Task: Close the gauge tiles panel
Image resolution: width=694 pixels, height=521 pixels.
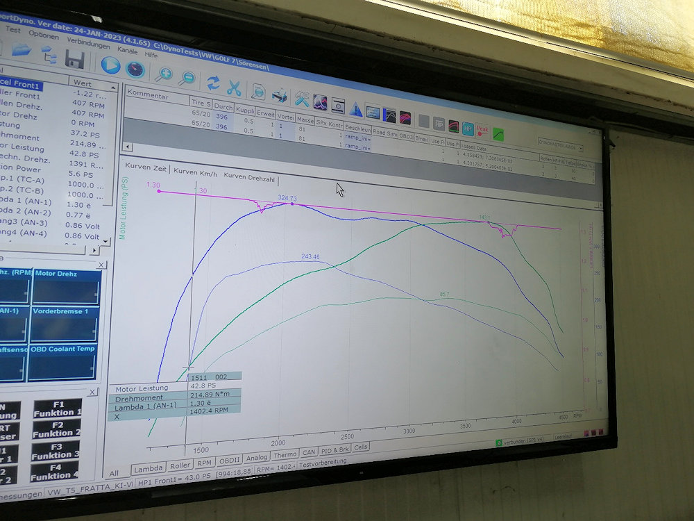Action: tap(101, 265)
